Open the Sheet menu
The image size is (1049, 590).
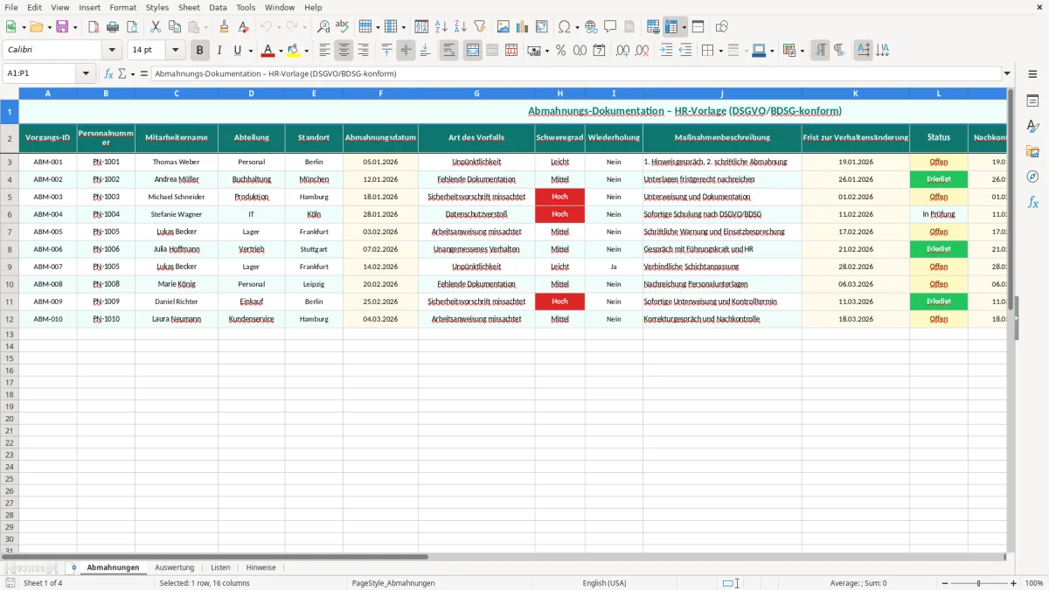[189, 7]
